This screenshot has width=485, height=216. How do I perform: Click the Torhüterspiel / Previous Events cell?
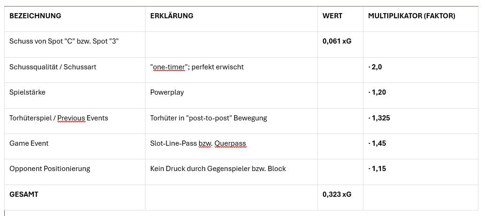click(x=59, y=118)
